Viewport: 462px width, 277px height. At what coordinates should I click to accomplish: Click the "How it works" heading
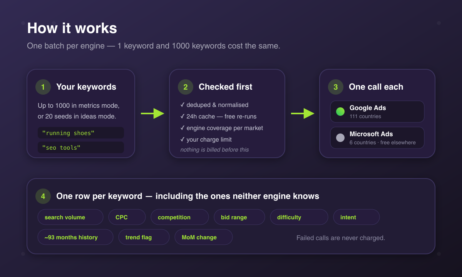tap(72, 28)
